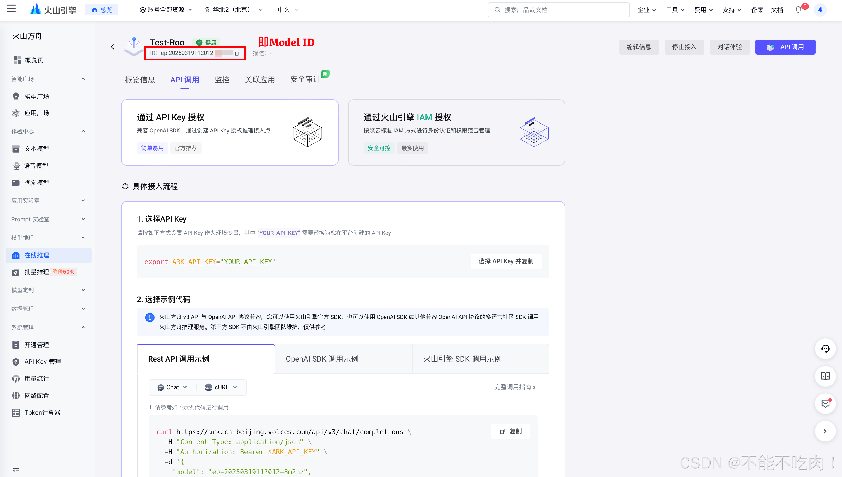Switch to the 监控 tab
Screen dimensions: 842x477
[x=222, y=80]
